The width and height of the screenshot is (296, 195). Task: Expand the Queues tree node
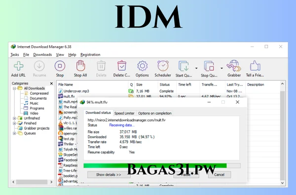14,133
